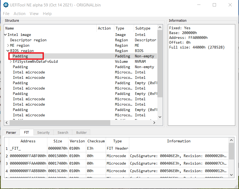The height and width of the screenshot is (189, 239).
Task: Click the UEFITool app icon in title bar
Action: pos(6,5)
